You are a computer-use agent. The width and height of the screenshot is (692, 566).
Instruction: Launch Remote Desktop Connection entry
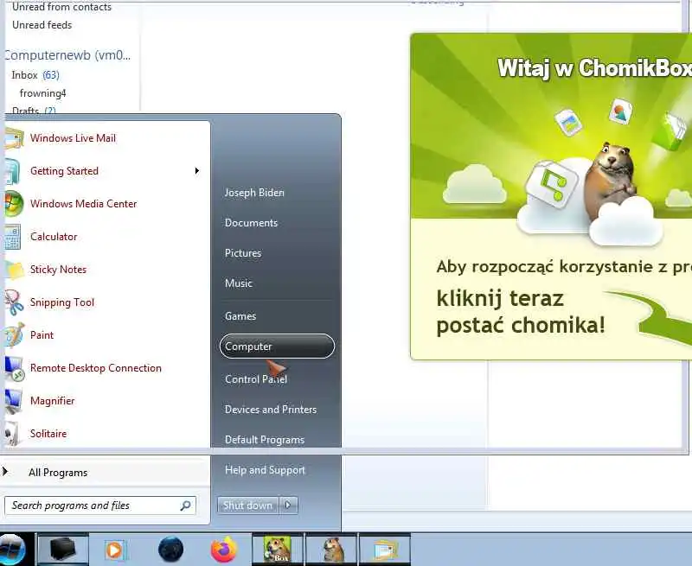[95, 368]
